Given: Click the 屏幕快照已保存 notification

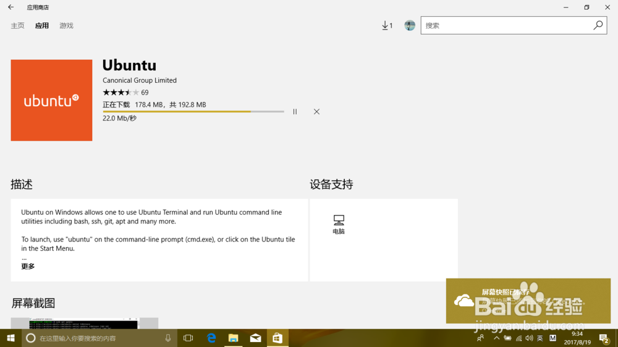Looking at the screenshot, I should (528, 301).
